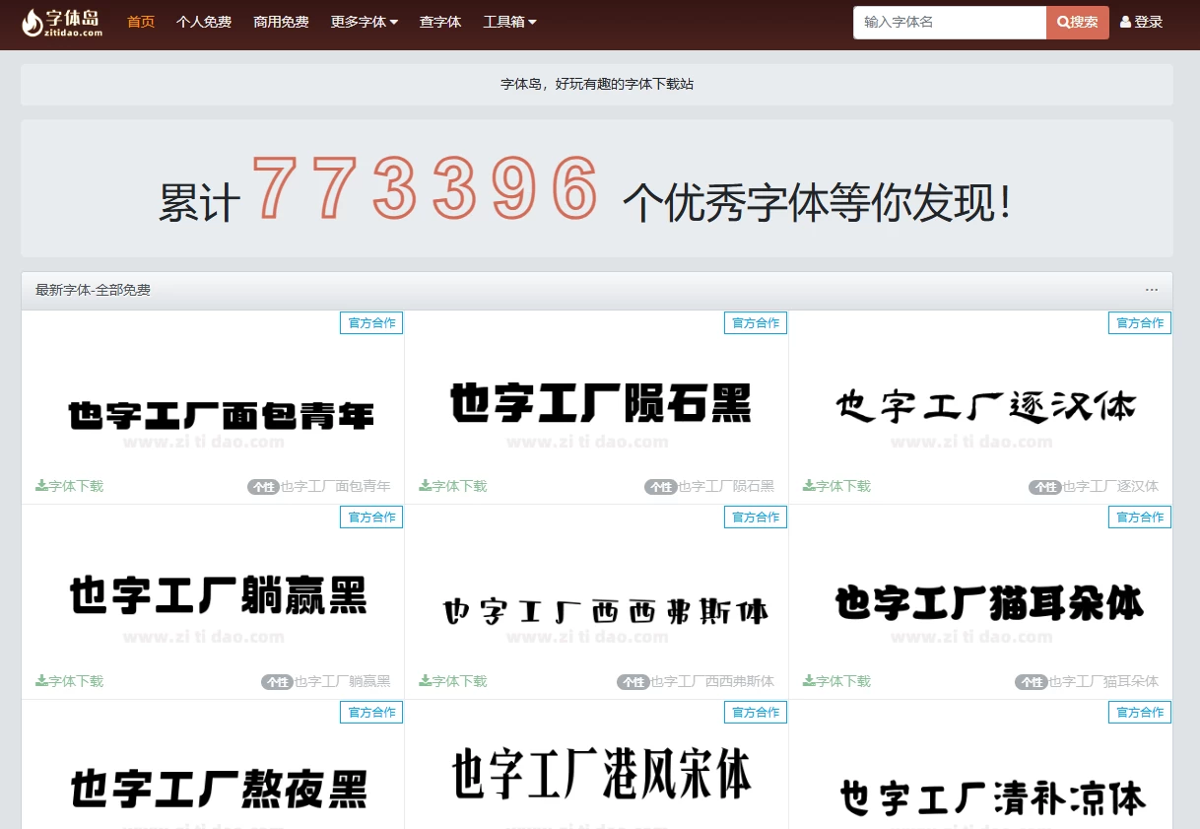Click the 搜索 search button
1200x829 pixels.
point(1078,23)
